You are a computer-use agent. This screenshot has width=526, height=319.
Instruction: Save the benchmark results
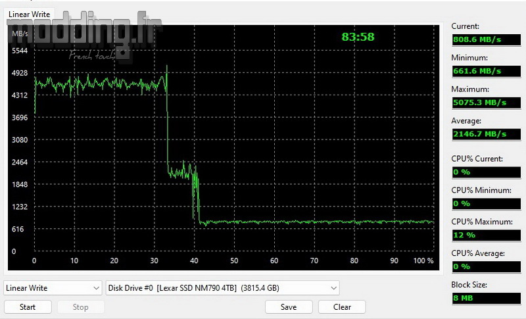(289, 307)
